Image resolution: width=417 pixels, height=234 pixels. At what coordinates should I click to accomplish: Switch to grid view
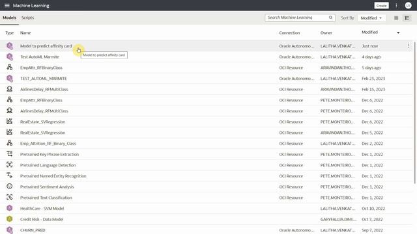click(396, 18)
